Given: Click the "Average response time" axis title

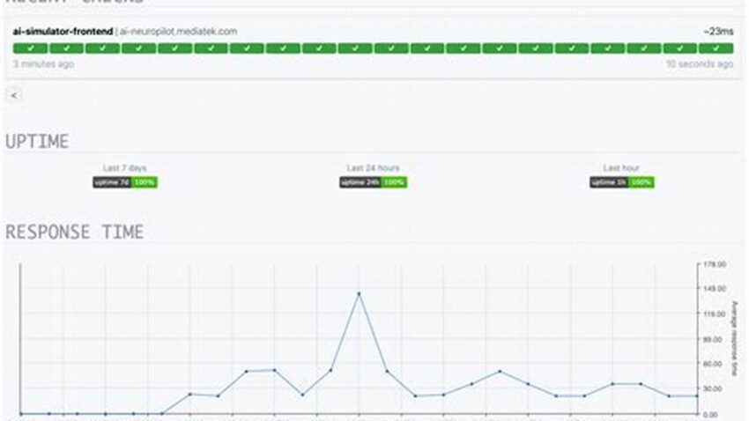Looking at the screenshot, I should [x=735, y=338].
